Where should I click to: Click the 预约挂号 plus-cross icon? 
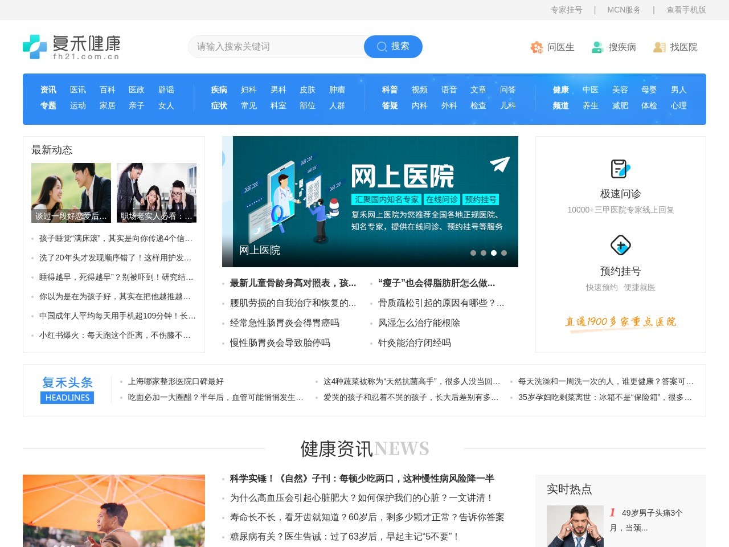click(621, 246)
